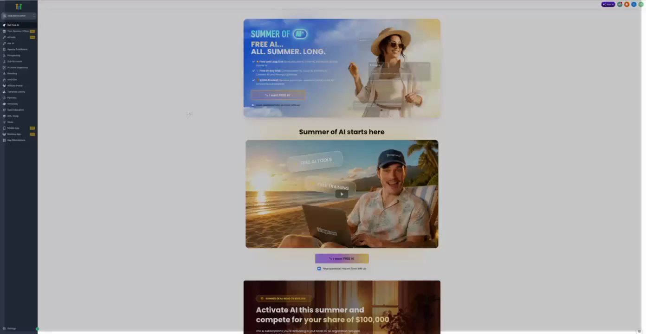The height and width of the screenshot is (334, 646).
Task: Click the 'Summer of AI starts here' heading
Action: [x=342, y=132]
